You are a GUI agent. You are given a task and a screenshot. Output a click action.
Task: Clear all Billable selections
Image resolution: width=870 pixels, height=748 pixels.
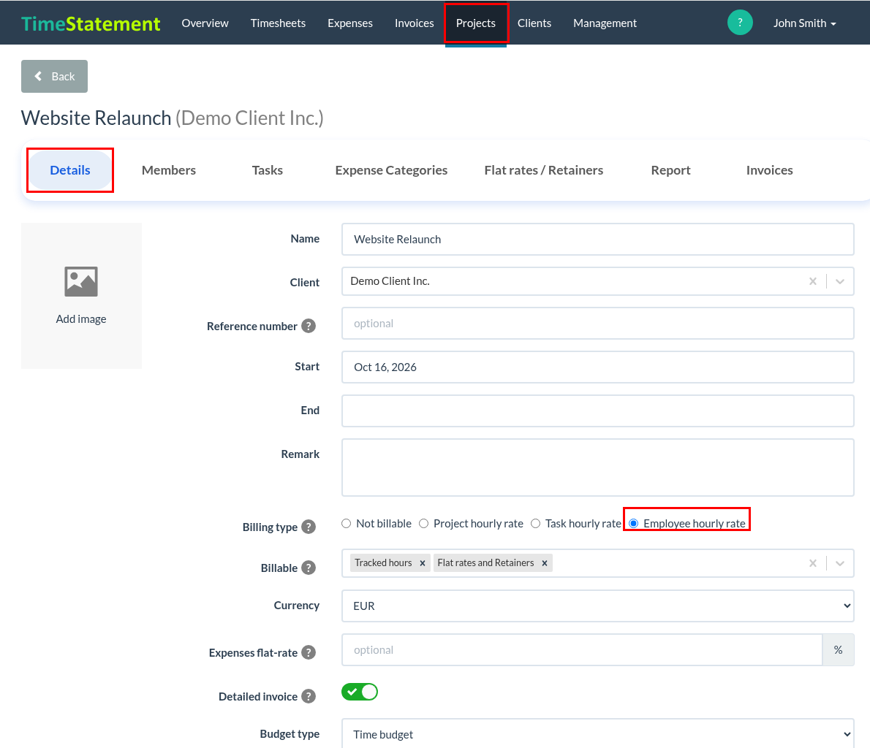pyautogui.click(x=813, y=563)
